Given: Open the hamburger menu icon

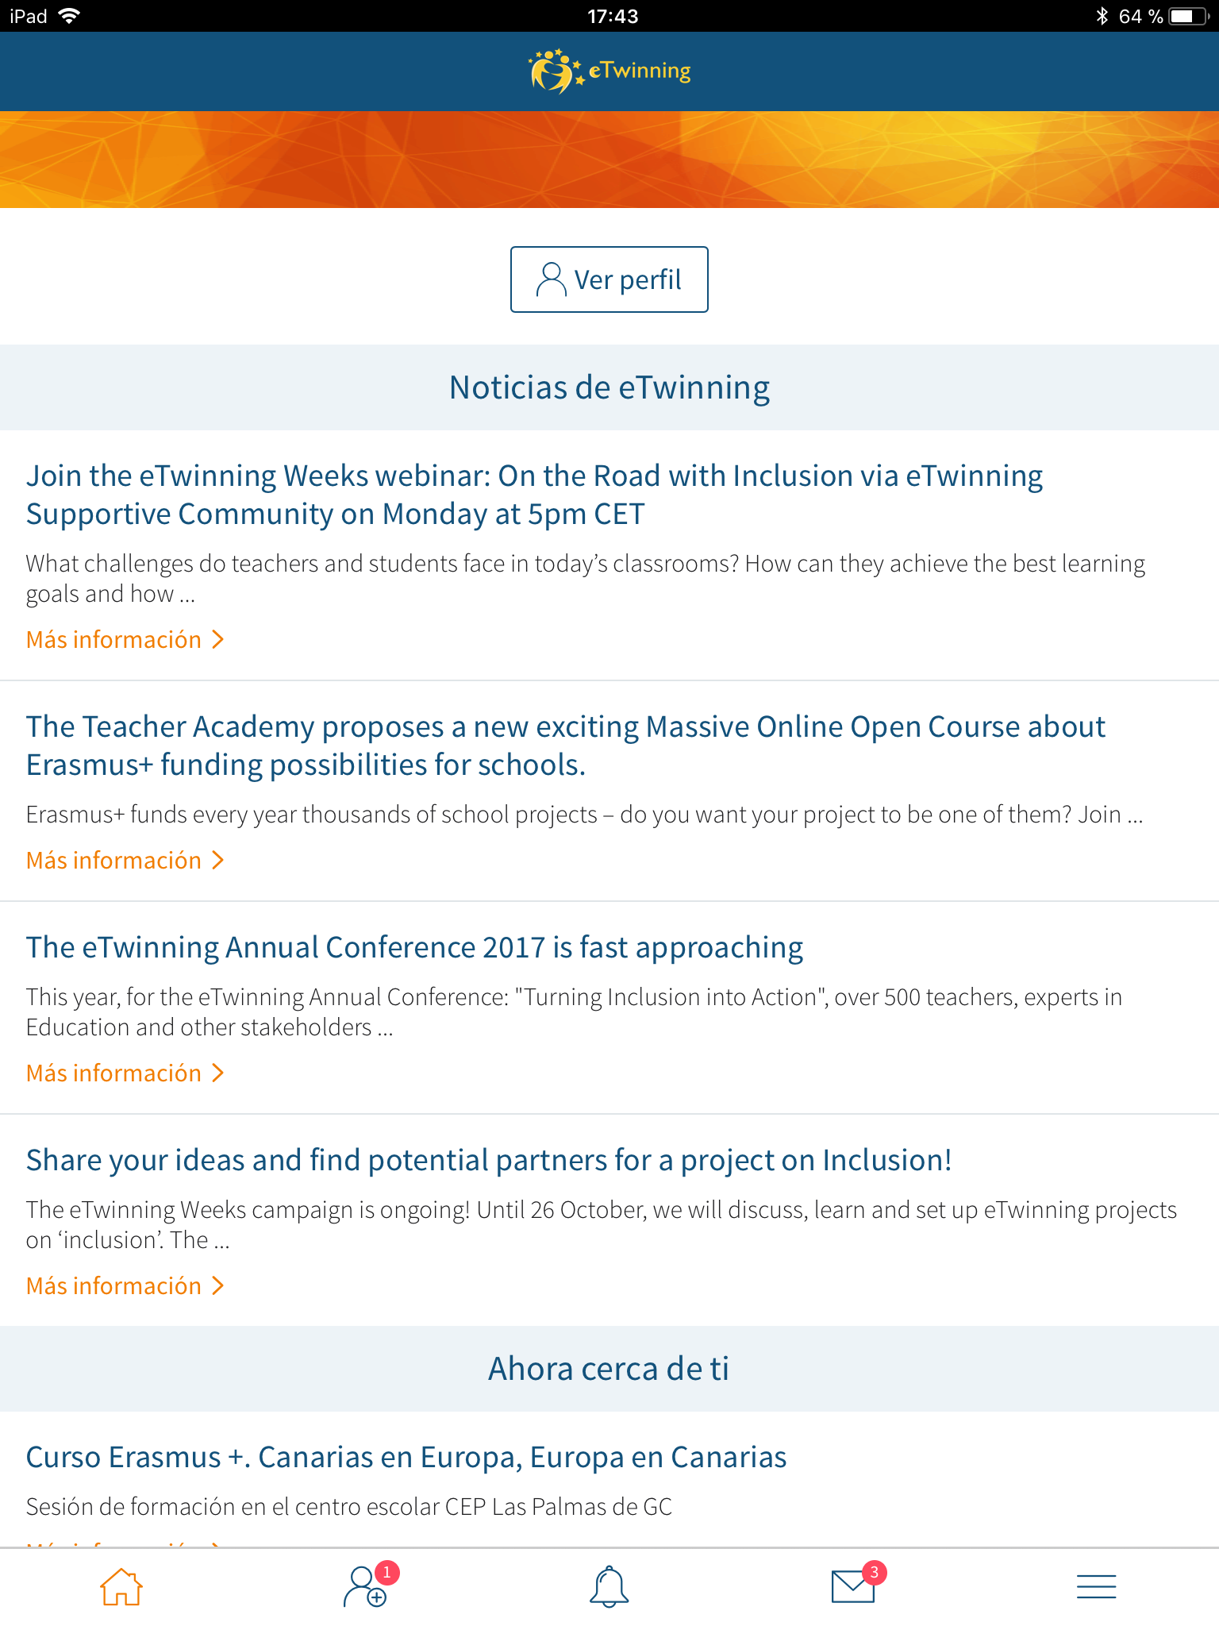Looking at the screenshot, I should click(1096, 1586).
